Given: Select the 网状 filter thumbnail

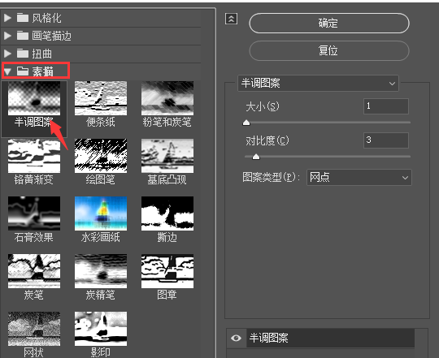Looking at the screenshot, I should [34, 329].
